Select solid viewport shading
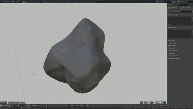 [x=159, y=103]
